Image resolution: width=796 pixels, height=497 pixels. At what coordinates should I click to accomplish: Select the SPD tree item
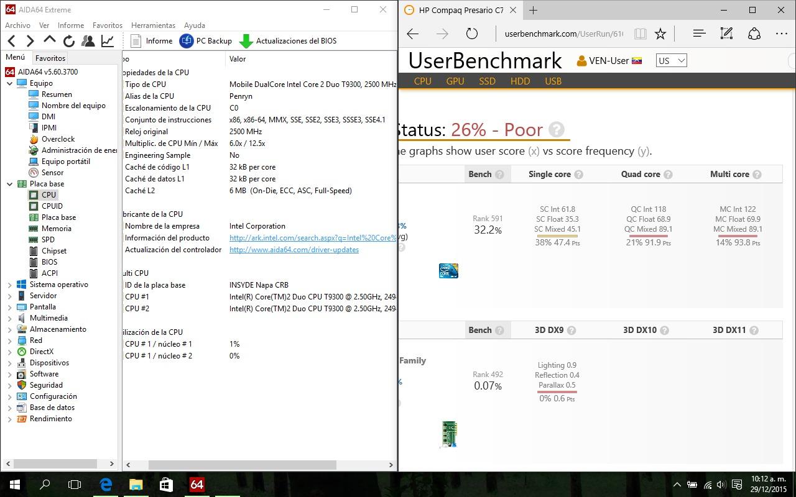(48, 240)
